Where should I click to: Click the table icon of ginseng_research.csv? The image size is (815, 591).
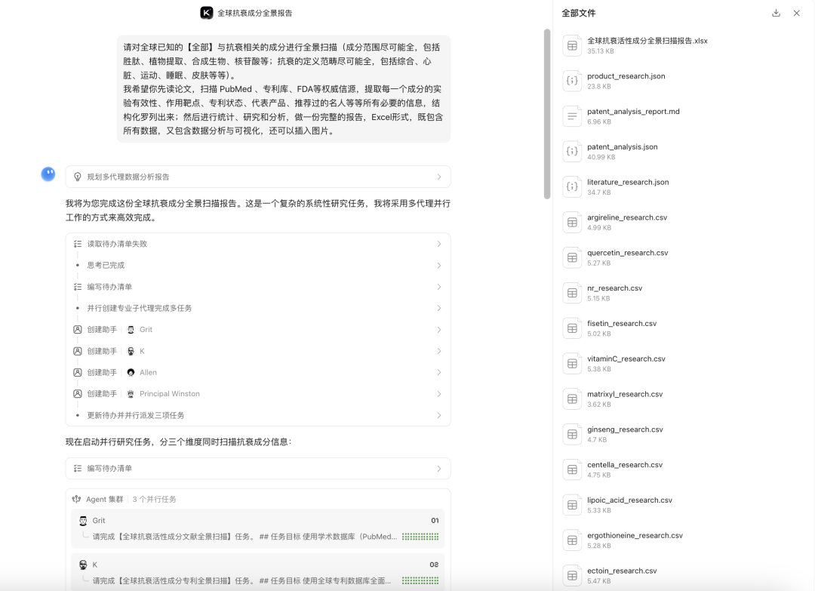pos(572,435)
